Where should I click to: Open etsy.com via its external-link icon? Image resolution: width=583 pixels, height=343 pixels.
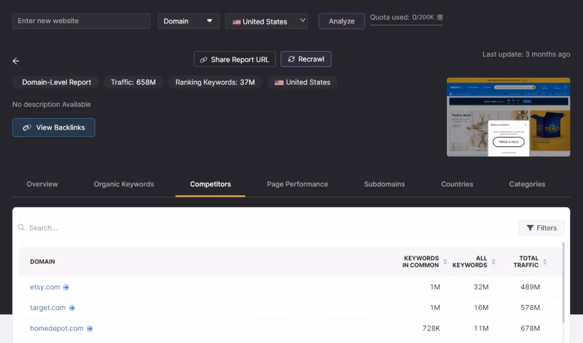click(x=67, y=287)
